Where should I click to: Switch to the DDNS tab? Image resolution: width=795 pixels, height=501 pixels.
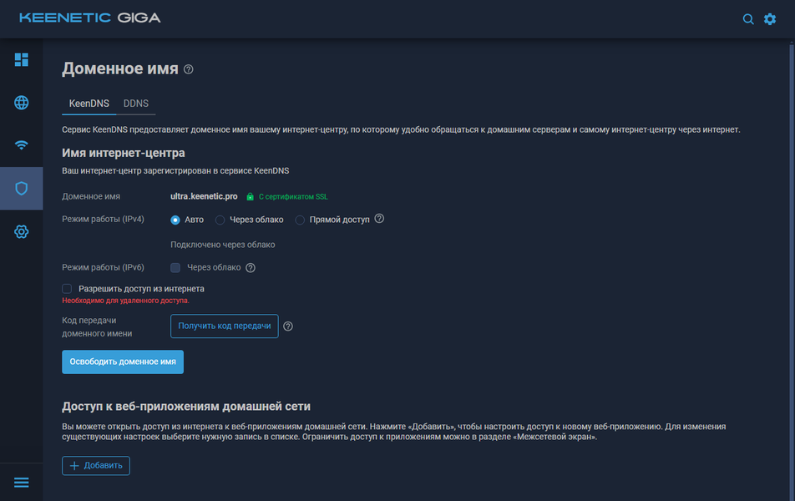pos(136,104)
